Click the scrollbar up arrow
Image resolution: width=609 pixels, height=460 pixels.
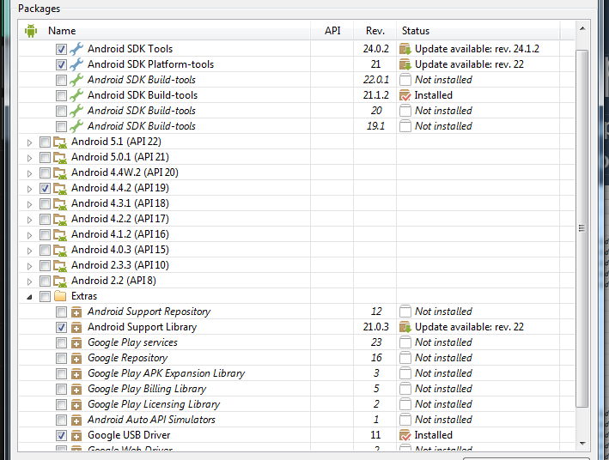[x=582, y=28]
